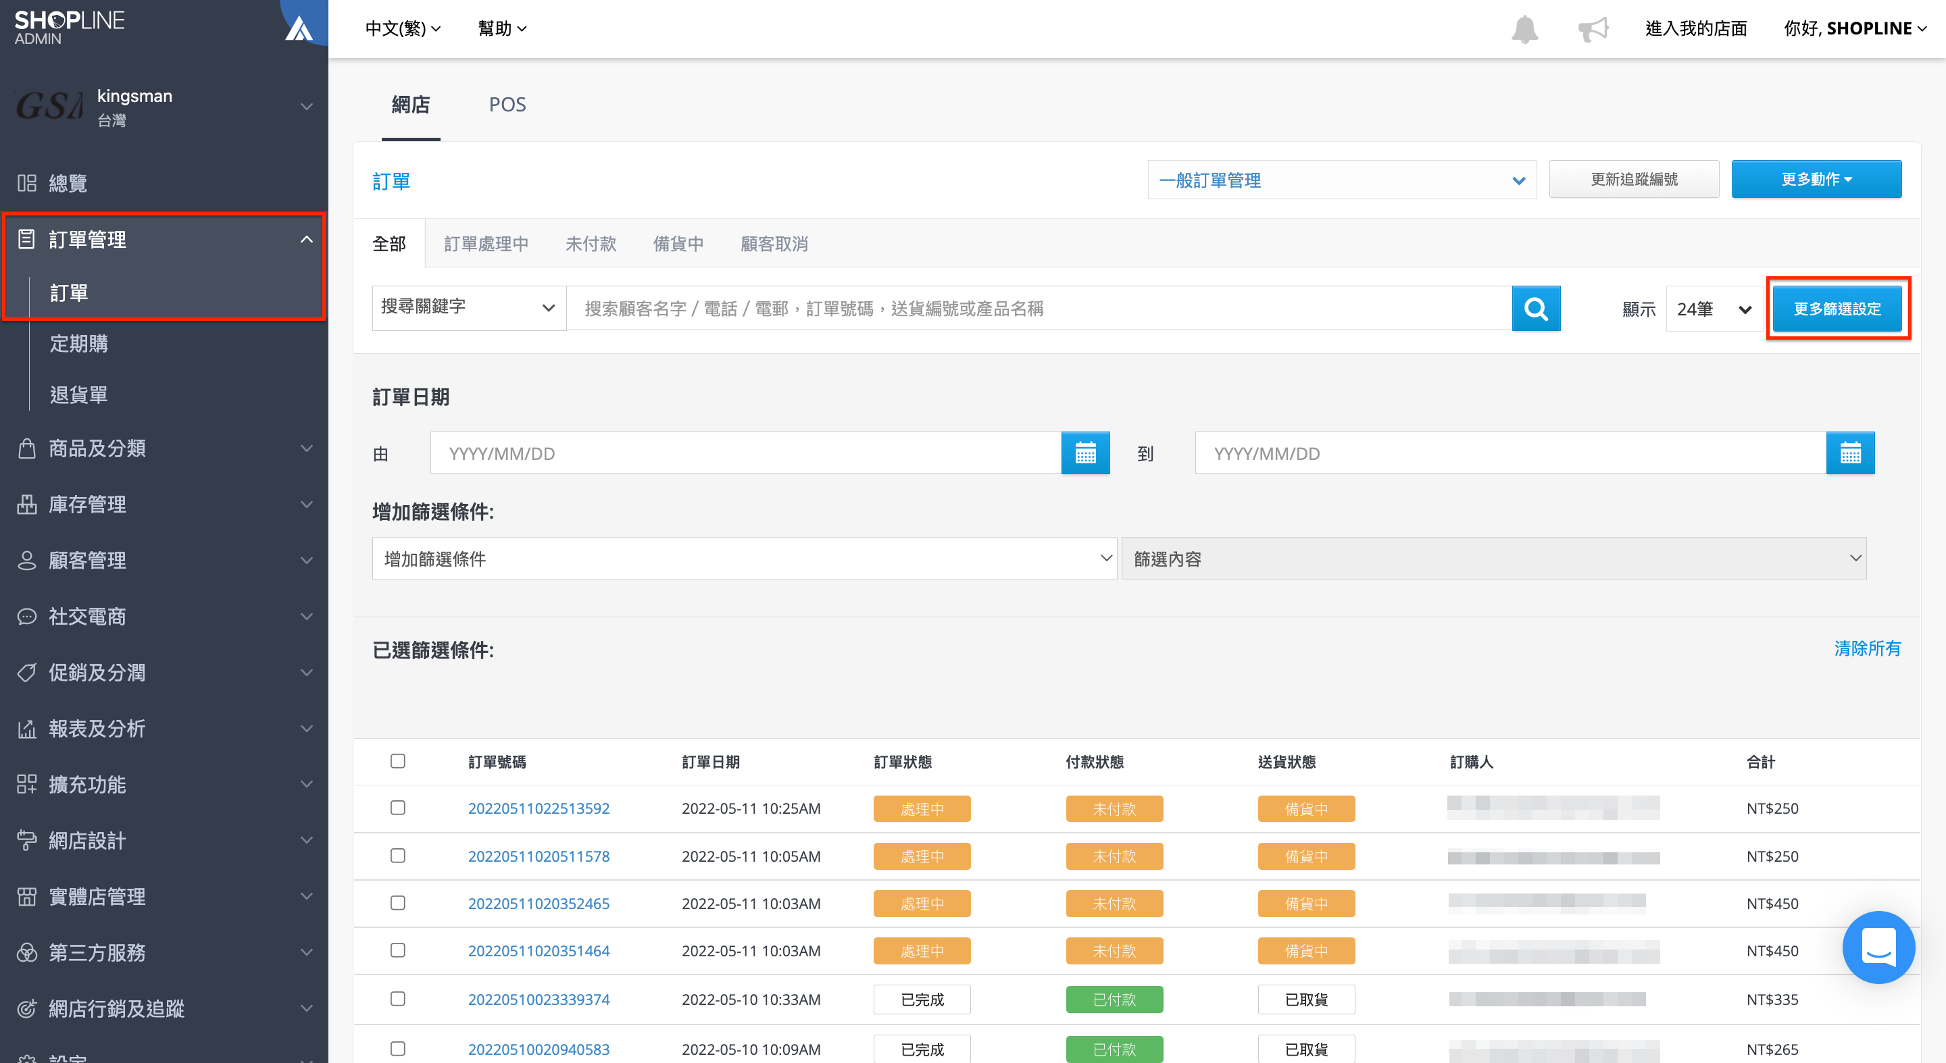The image size is (1946, 1063).
Task: Open the 幫助 help dropdown
Action: [502, 28]
